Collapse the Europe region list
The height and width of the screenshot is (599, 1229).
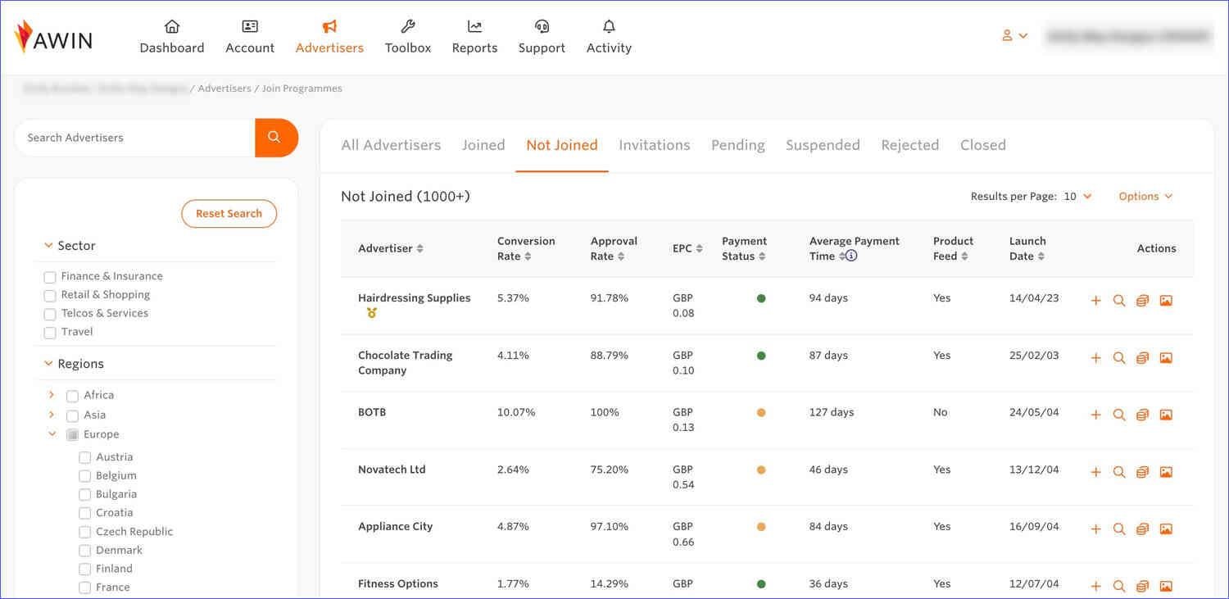pos(52,433)
